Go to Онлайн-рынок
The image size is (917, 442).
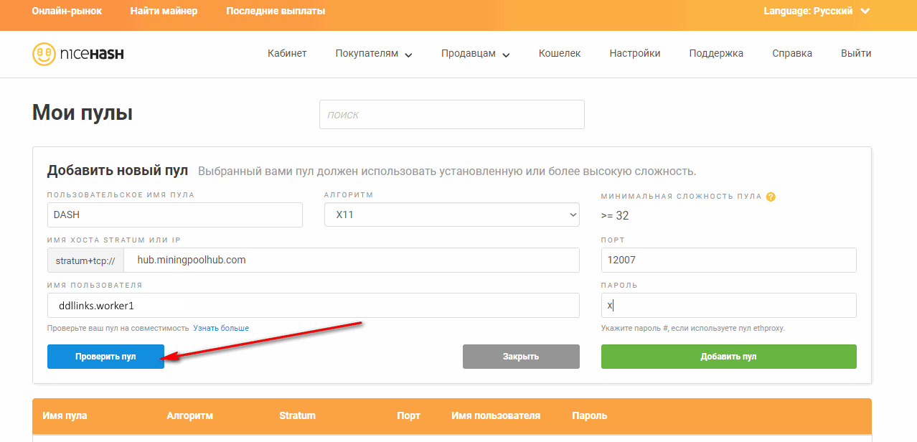(x=67, y=11)
